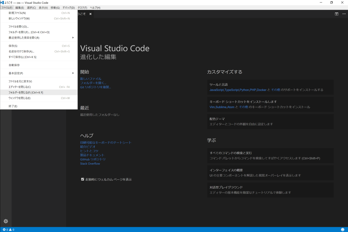Click その他 link in ツールと言語
This screenshot has width=348, height=232.
(x=276, y=90)
